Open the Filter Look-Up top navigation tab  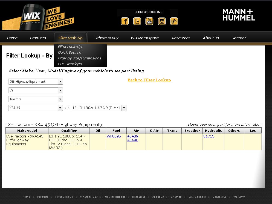click(70, 38)
